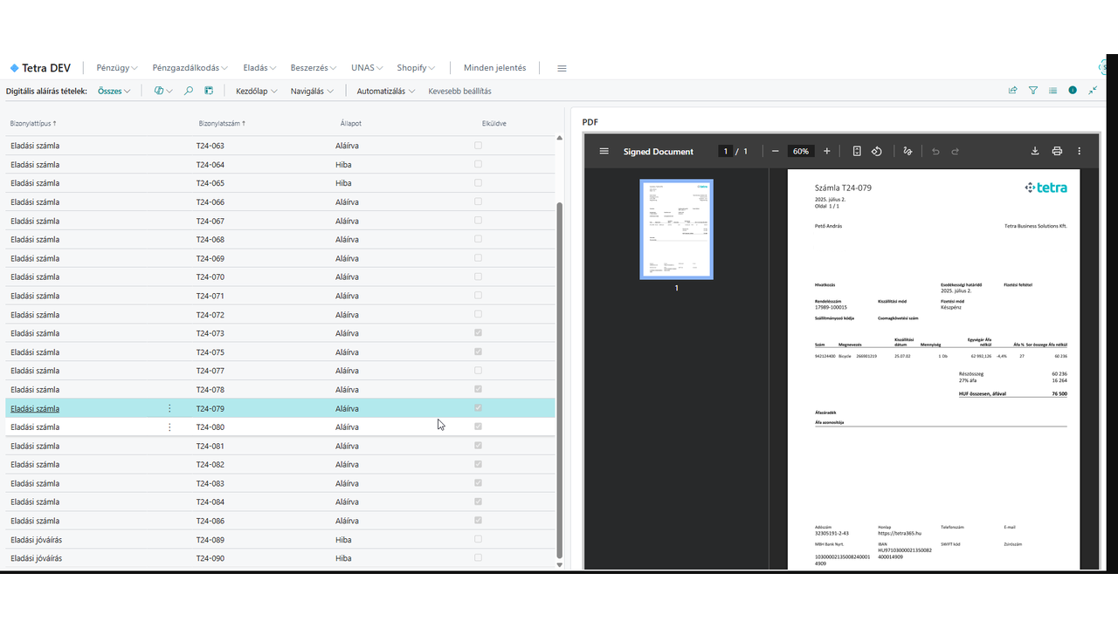Click the PDF redo arrow
1118x628 pixels.
click(x=956, y=151)
